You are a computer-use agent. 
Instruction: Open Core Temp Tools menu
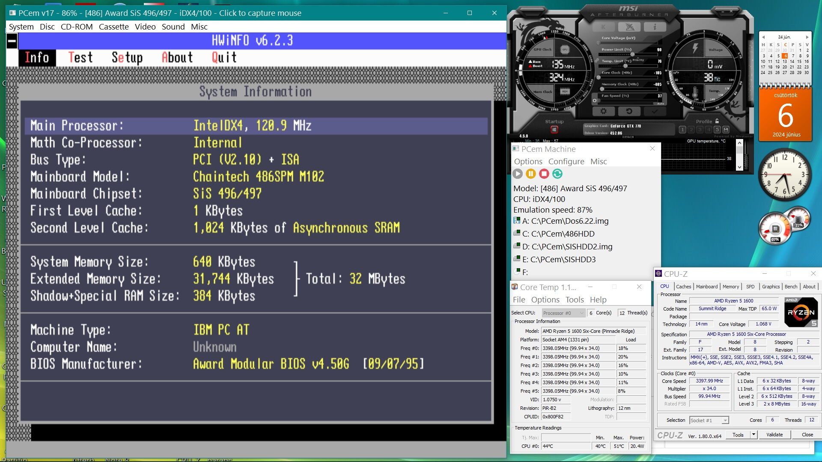(575, 299)
